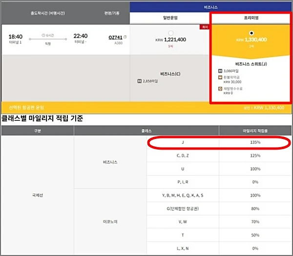Viewport: 293px width, 256px height.
Task: Click the P, I, R class cell
Action: click(x=183, y=182)
